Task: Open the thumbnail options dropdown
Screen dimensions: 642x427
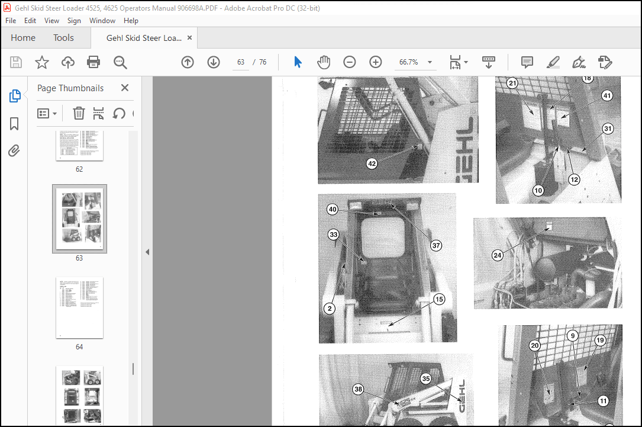Action: tap(47, 113)
